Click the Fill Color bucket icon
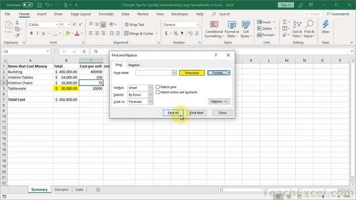 point(67,33)
